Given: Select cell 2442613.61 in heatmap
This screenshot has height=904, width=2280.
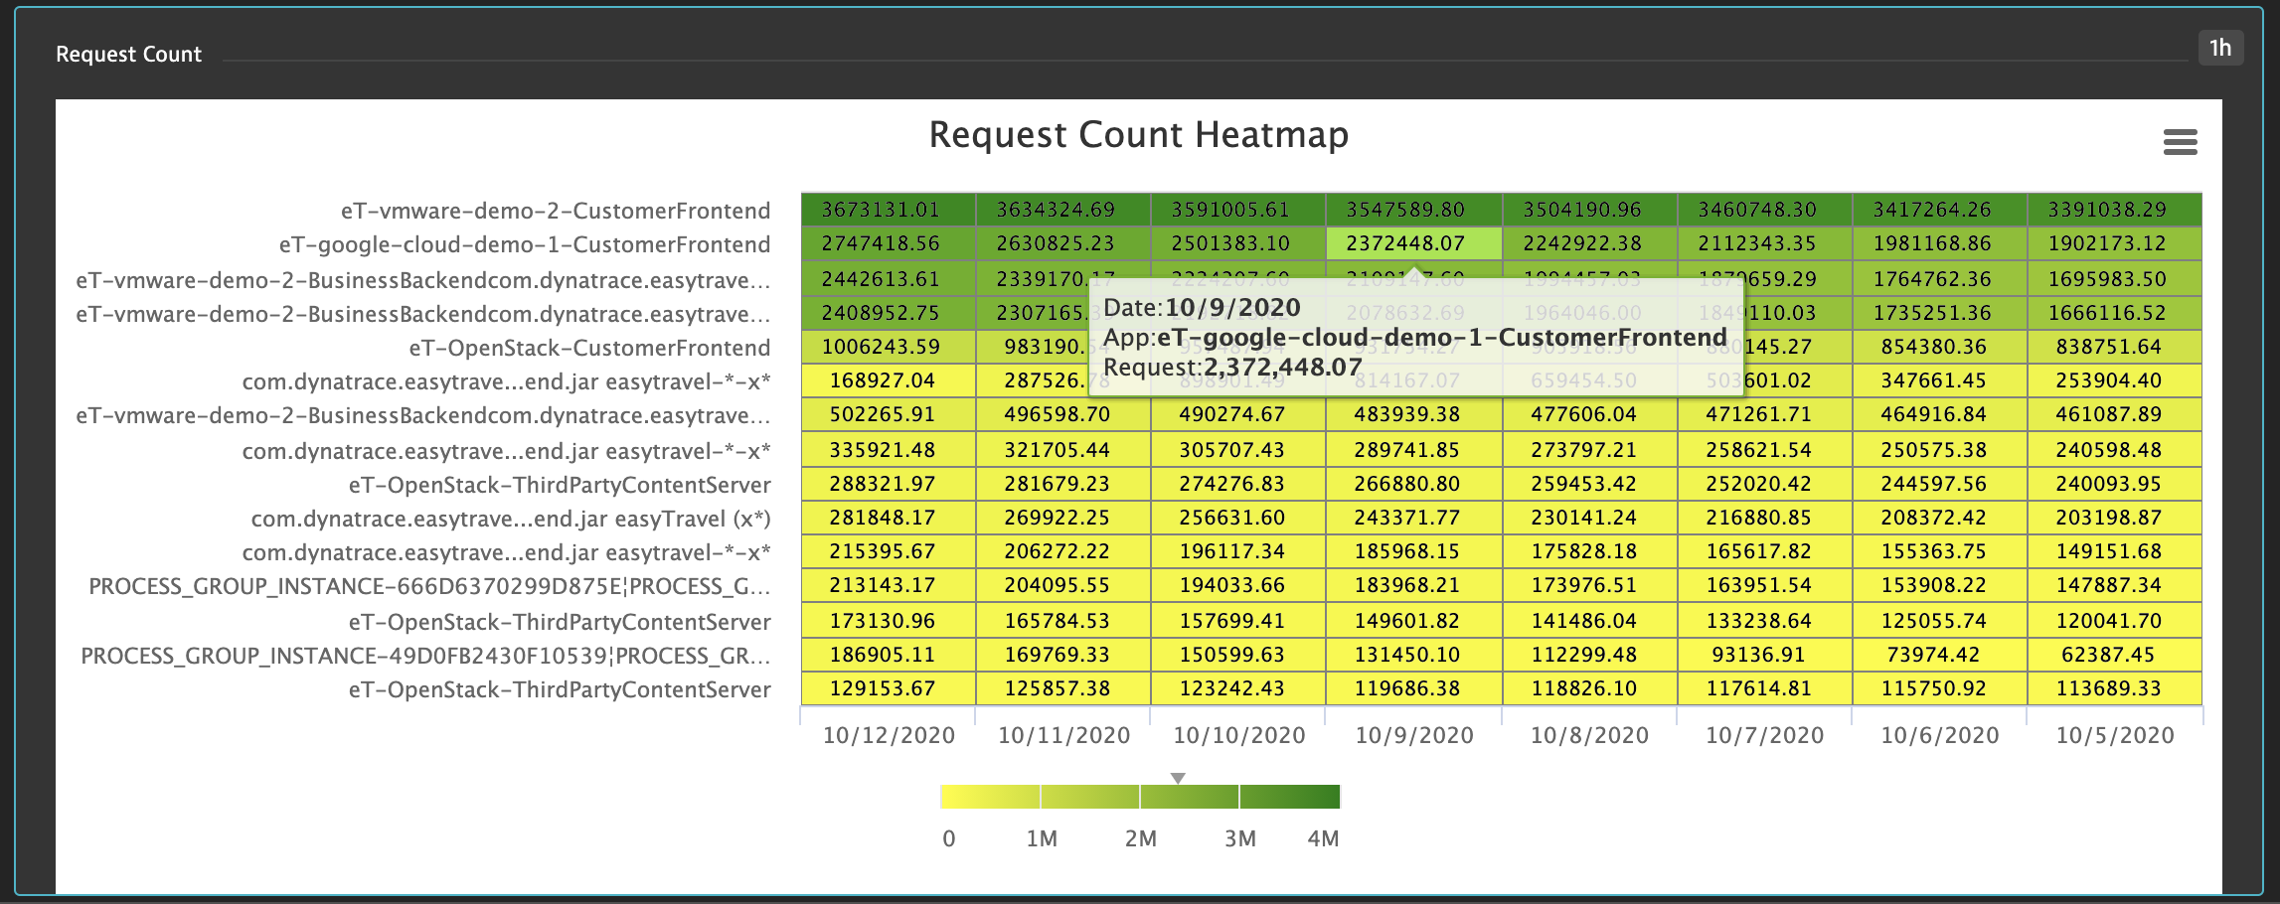Looking at the screenshot, I should coord(889,279).
